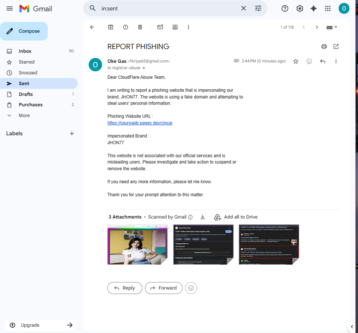Screen dimensions: 358x333
Task: Click Add all to Drive
Action: coord(236,217)
